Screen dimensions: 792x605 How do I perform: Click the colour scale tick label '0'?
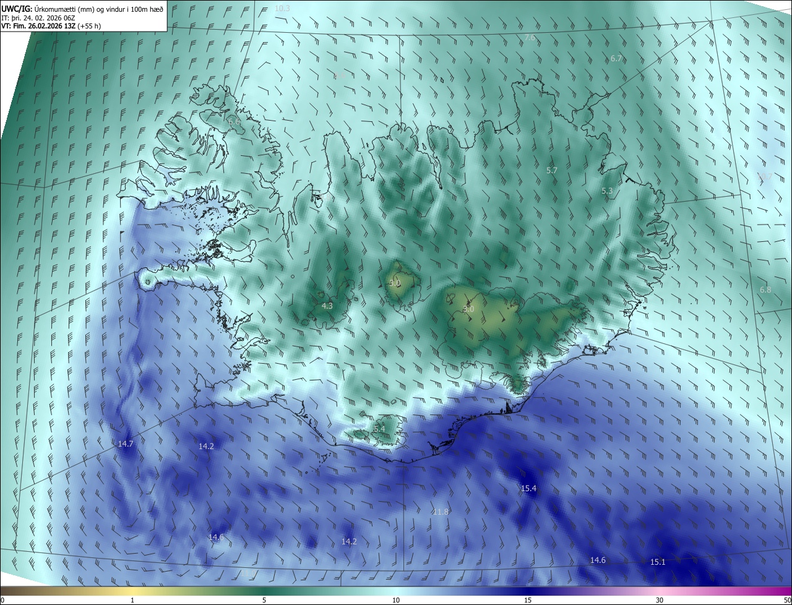(x=2, y=601)
